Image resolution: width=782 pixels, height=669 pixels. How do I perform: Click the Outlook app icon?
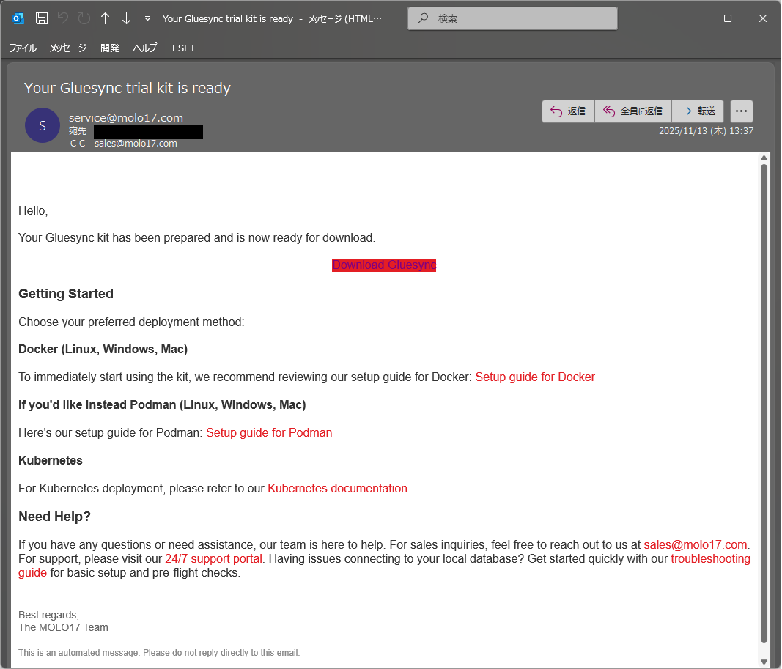(x=19, y=18)
